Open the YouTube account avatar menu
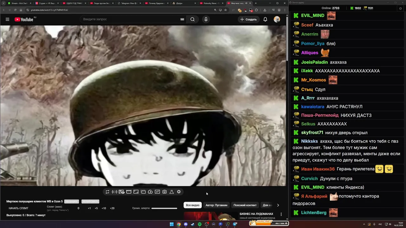The height and width of the screenshot is (228, 406). pyautogui.click(x=277, y=19)
